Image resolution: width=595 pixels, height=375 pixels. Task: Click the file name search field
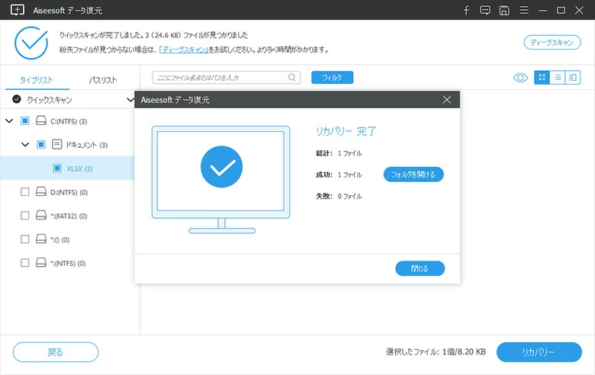pyautogui.click(x=220, y=77)
